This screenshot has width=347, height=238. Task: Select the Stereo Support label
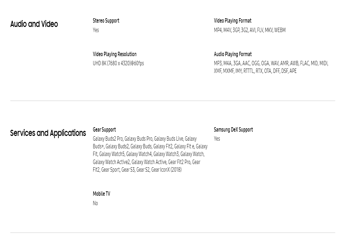click(x=106, y=21)
